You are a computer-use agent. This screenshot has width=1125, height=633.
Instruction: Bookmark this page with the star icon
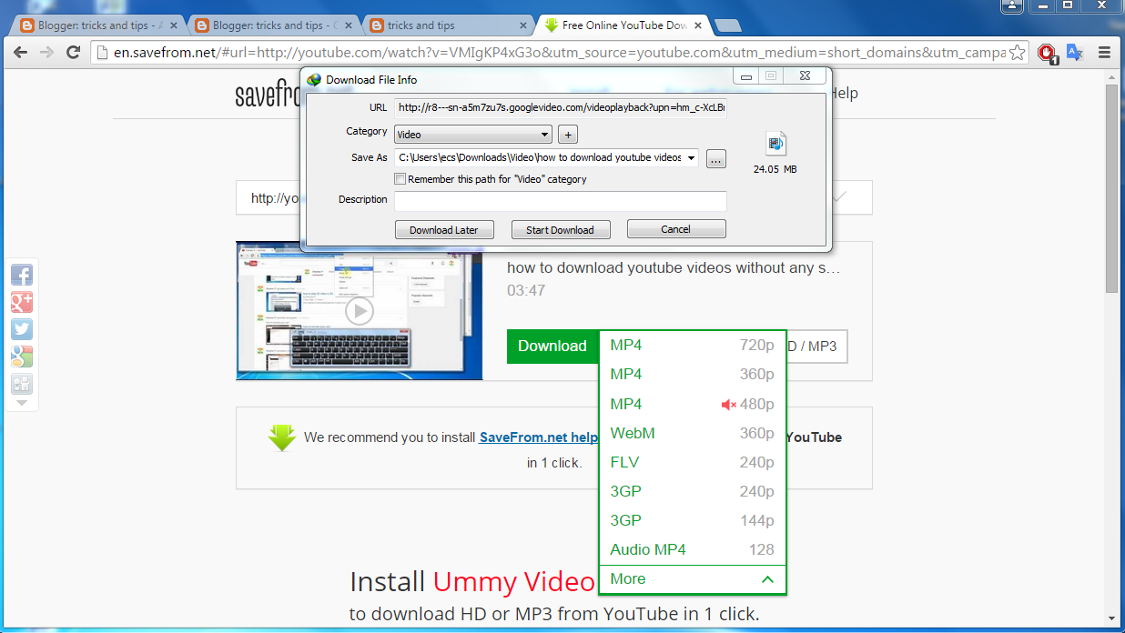pos(1017,52)
